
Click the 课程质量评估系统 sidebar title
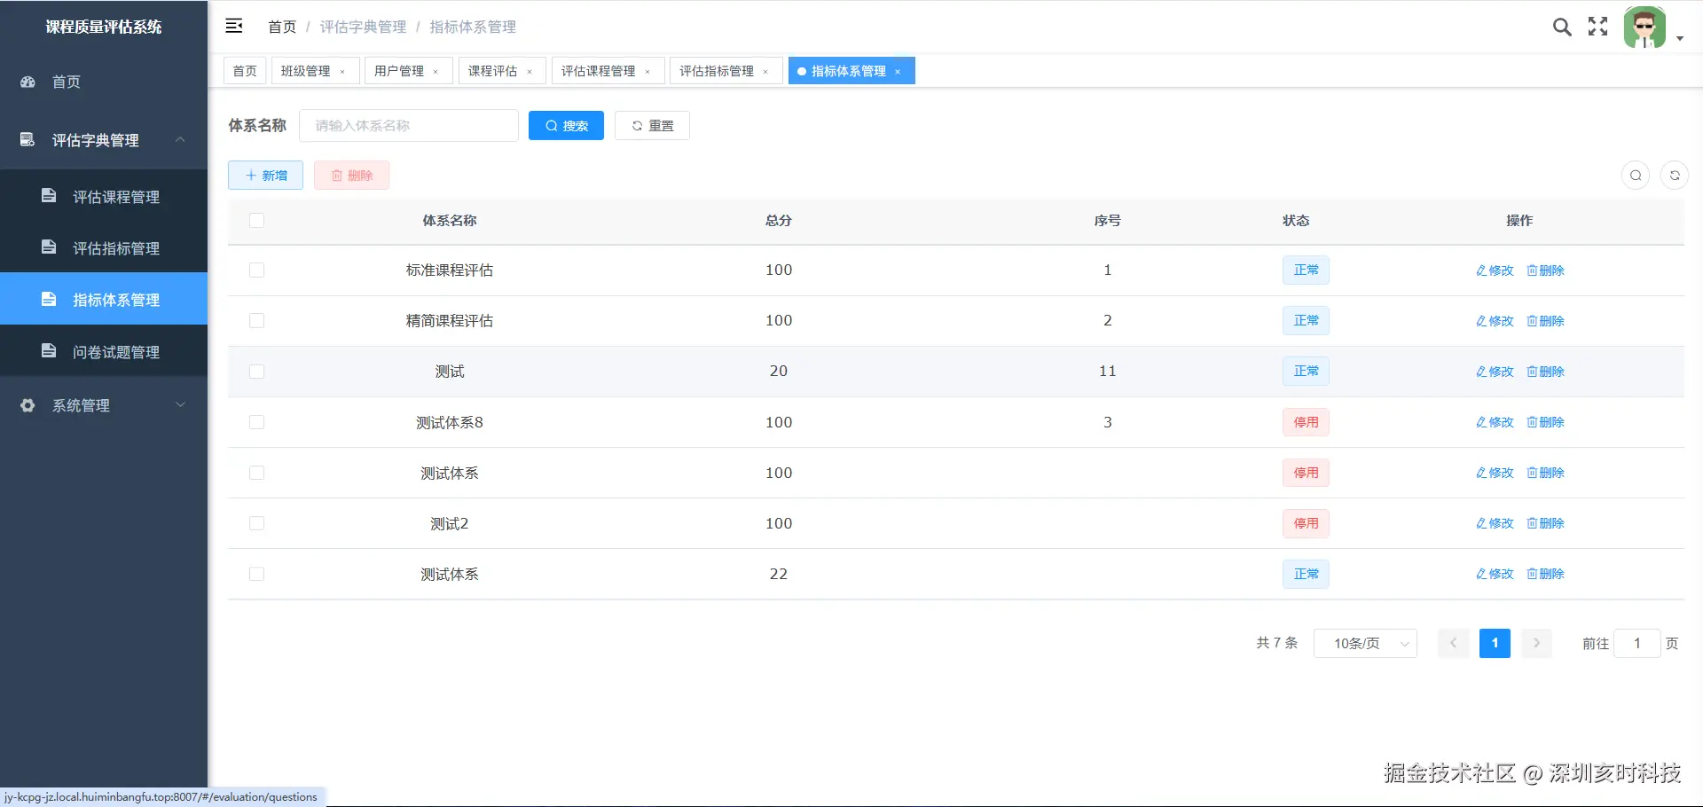104,27
